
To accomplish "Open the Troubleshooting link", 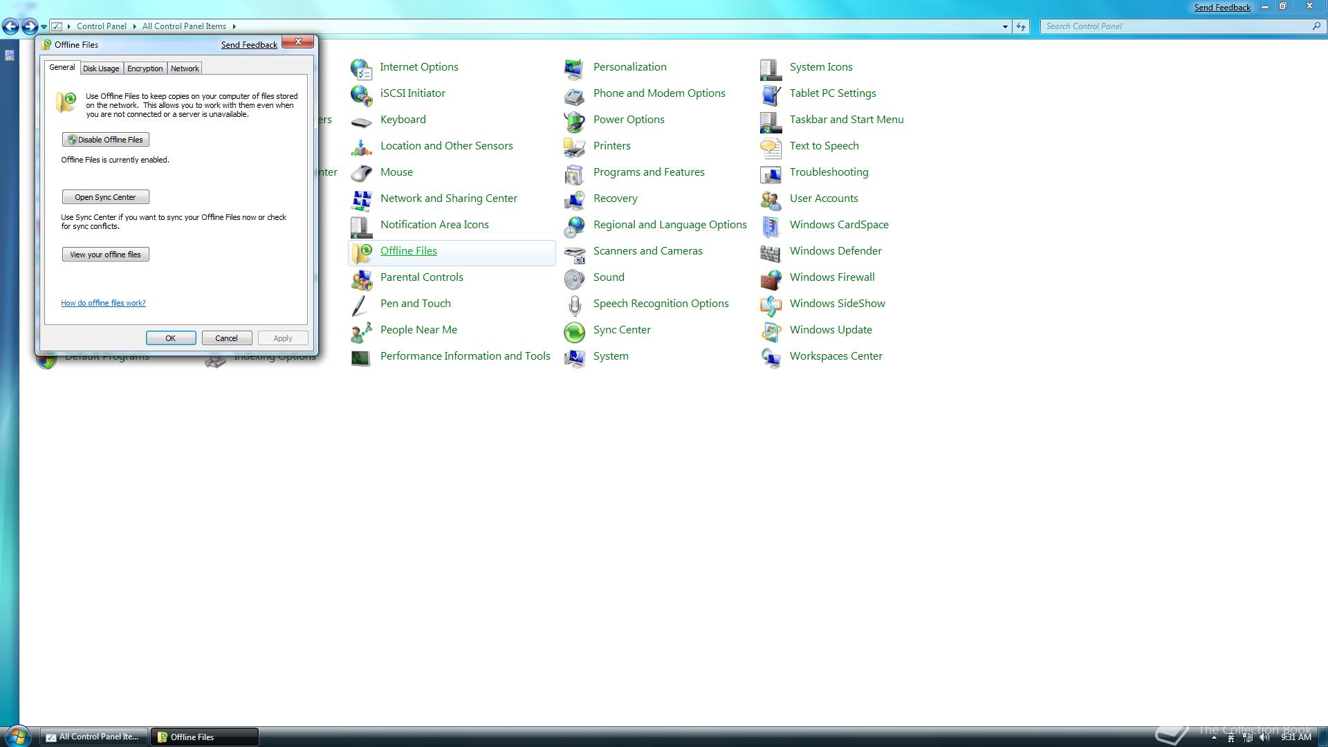I will pyautogui.click(x=829, y=172).
